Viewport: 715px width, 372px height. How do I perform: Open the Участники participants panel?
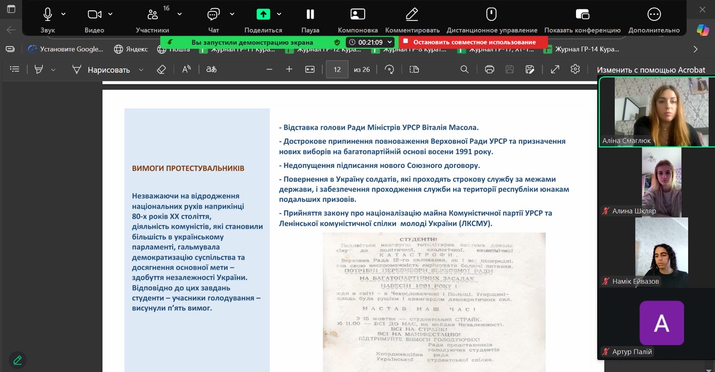click(x=152, y=15)
